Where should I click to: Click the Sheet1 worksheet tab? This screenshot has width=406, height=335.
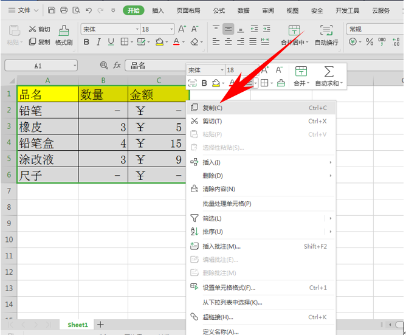click(78, 325)
